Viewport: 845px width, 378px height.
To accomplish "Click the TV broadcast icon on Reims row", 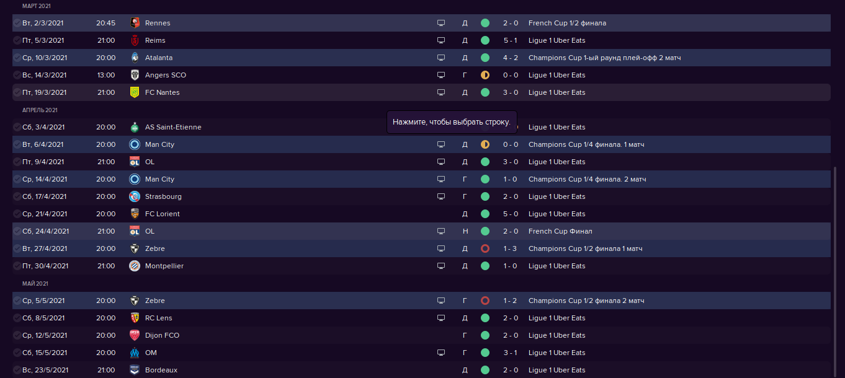I will 441,40.
